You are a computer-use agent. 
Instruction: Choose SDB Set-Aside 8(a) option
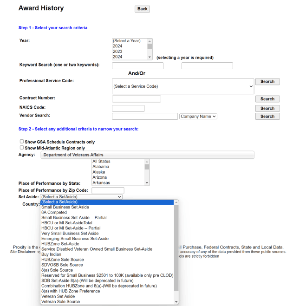pos(107,280)
